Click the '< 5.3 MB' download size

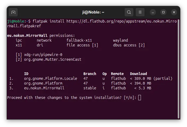coord(143,88)
